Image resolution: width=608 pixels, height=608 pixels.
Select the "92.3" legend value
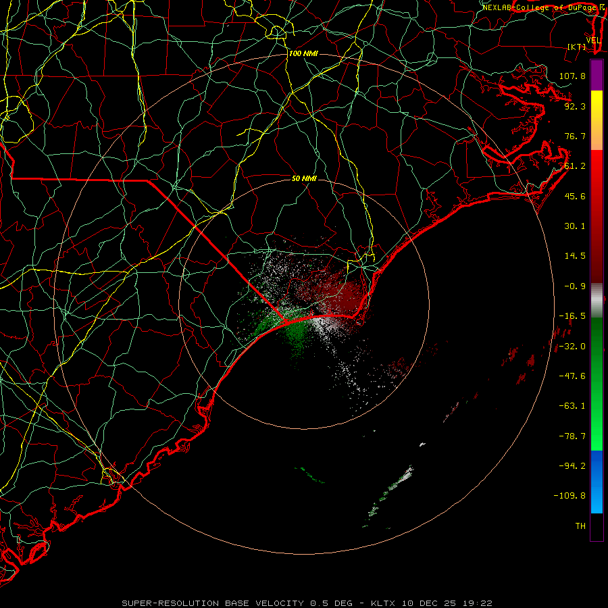(x=575, y=106)
